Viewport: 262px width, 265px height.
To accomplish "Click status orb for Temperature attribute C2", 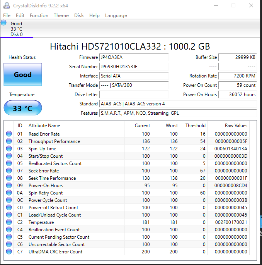I will click(9, 222).
